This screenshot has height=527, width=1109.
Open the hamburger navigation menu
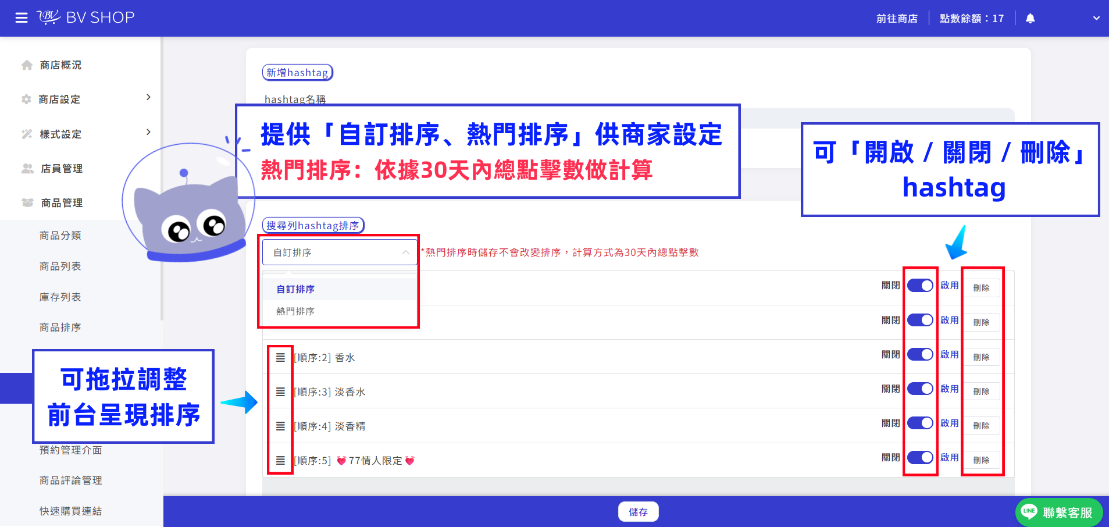point(22,18)
